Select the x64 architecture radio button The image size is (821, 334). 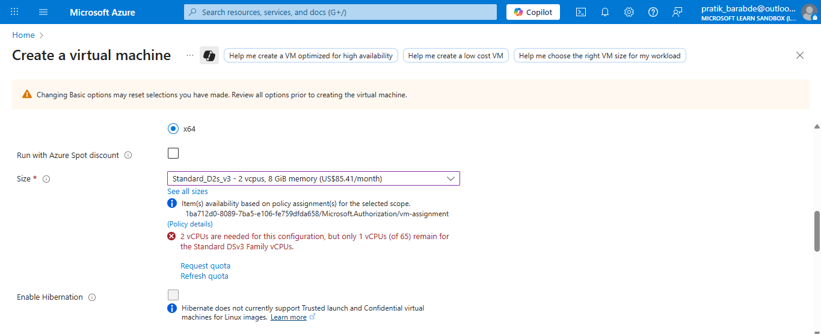173,129
